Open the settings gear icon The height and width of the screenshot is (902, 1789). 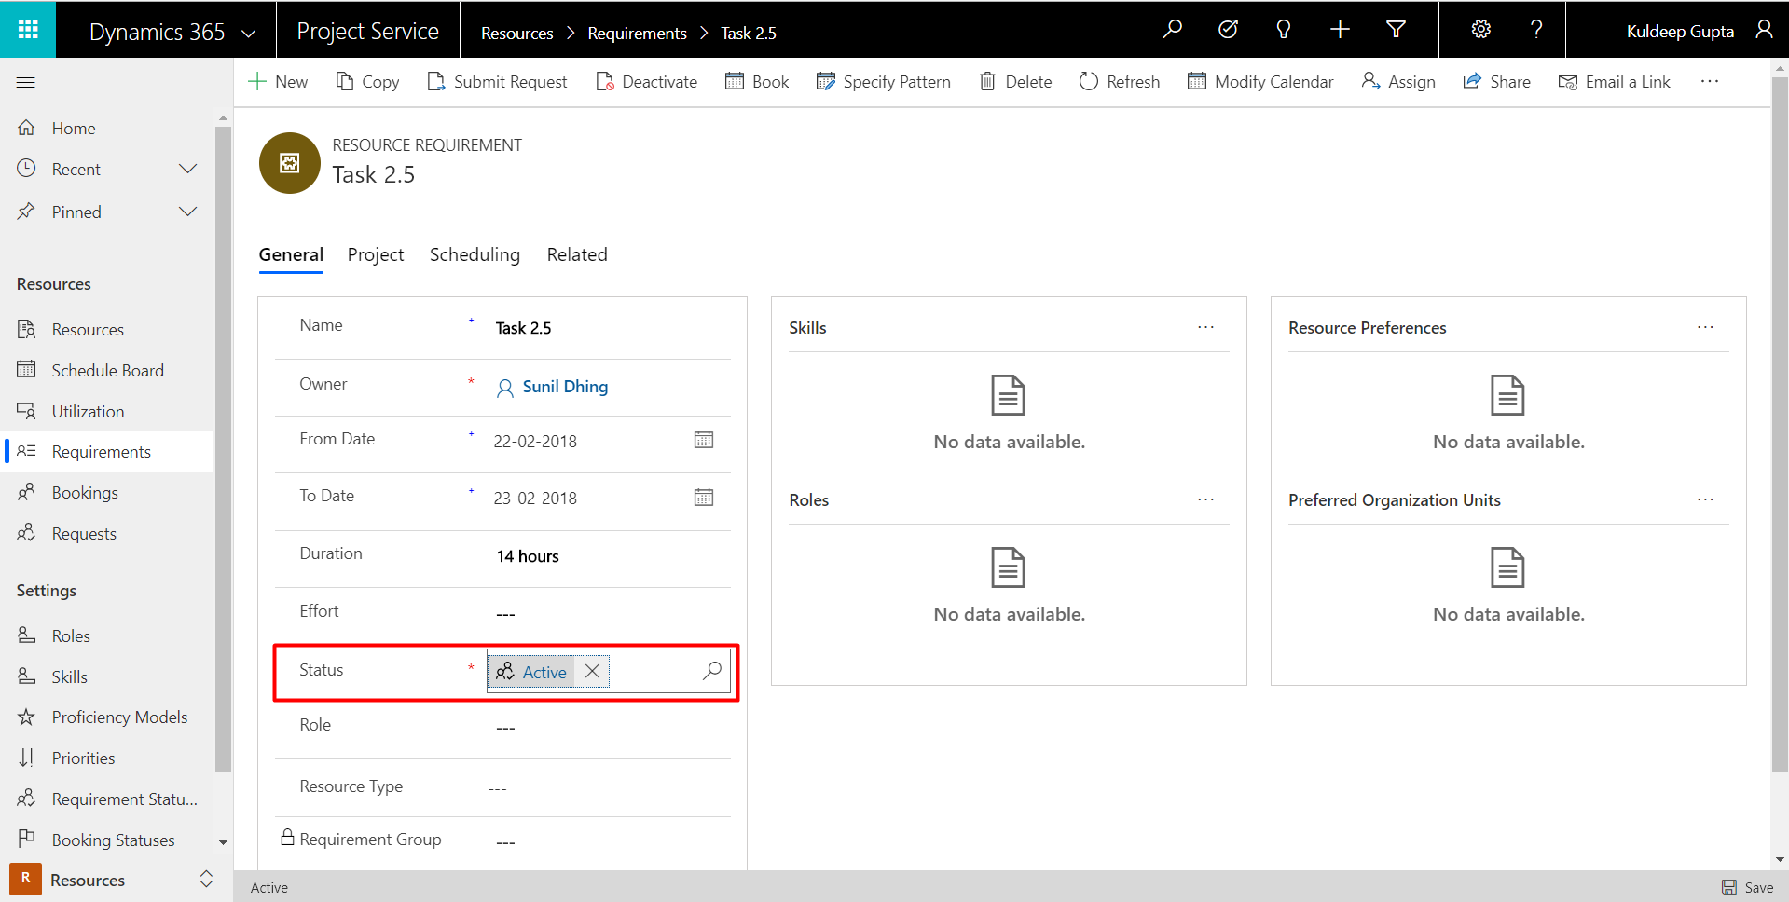(x=1480, y=30)
